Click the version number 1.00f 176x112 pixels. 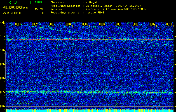[39, 2]
